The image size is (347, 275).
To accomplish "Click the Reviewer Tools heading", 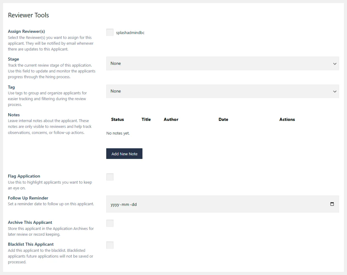I will pos(28,15).
